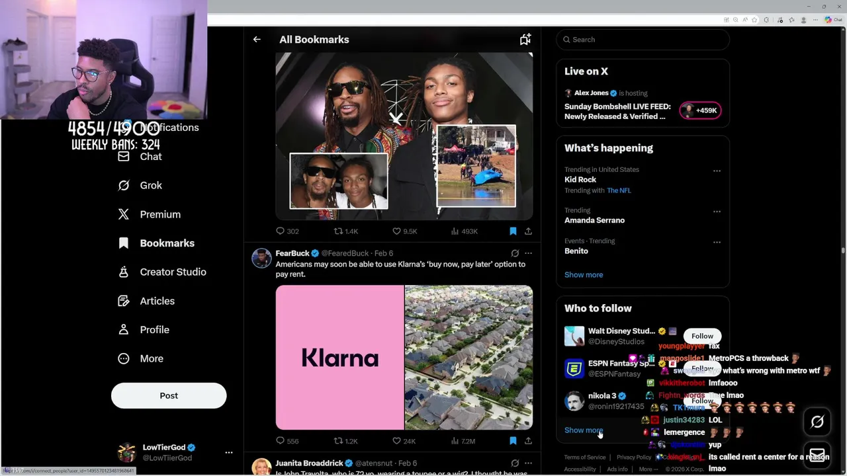The image size is (847, 476).
Task: Click the LowTierGod account avatar
Action: pos(126,453)
